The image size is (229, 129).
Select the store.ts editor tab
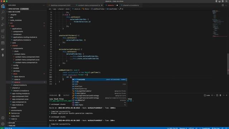(x=111, y=5)
